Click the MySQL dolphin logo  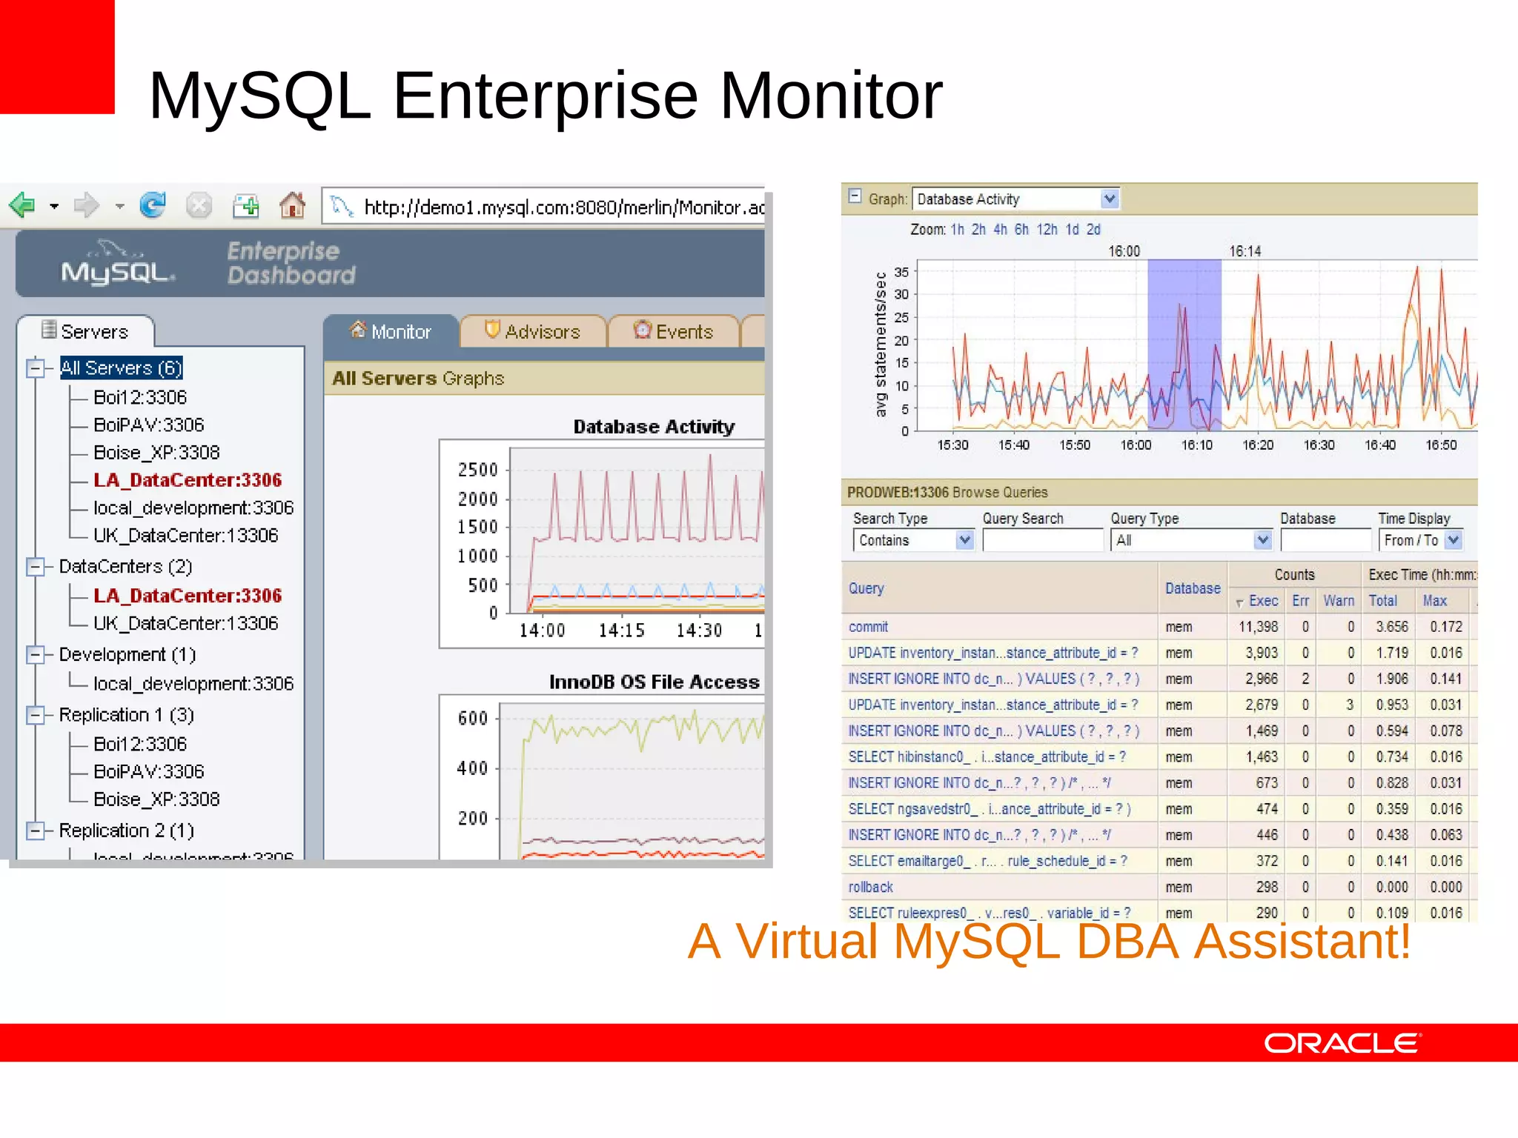coord(118,262)
